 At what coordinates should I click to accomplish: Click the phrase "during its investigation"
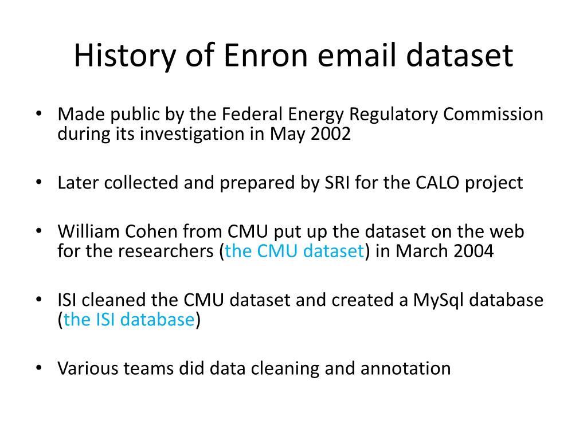click(x=151, y=134)
